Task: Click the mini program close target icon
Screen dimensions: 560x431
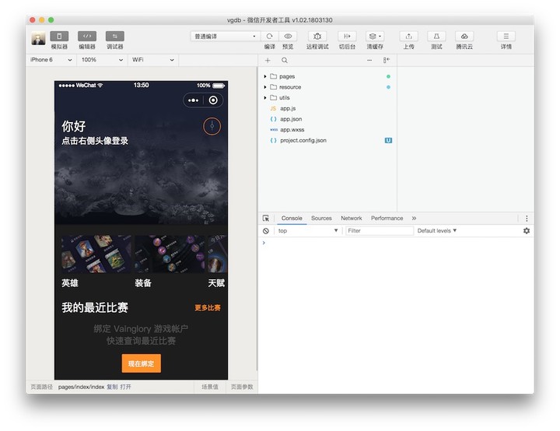Action: (213, 100)
